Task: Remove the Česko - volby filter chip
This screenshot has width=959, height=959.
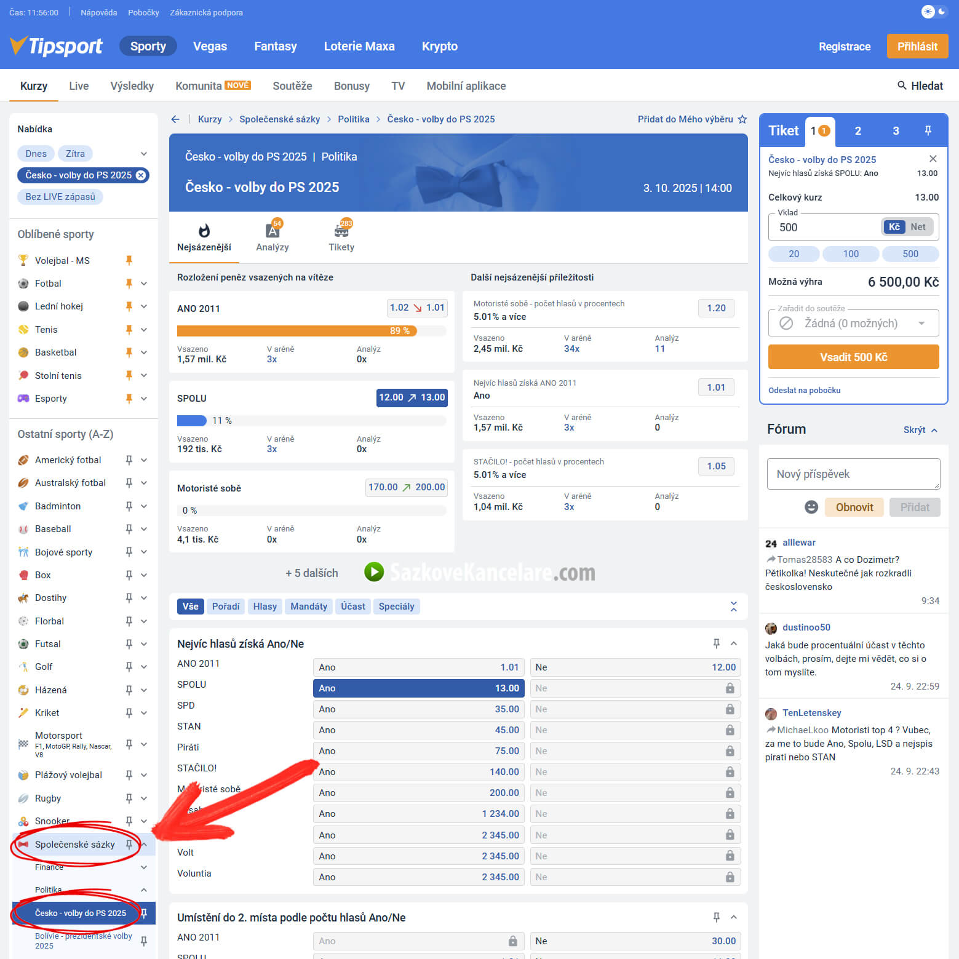Action: [x=141, y=175]
